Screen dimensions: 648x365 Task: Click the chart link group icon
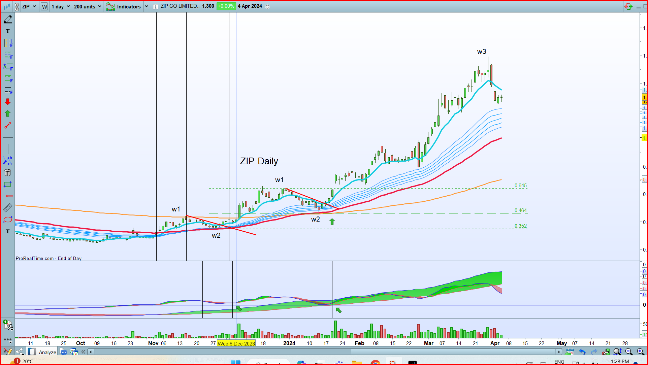click(x=17, y=6)
